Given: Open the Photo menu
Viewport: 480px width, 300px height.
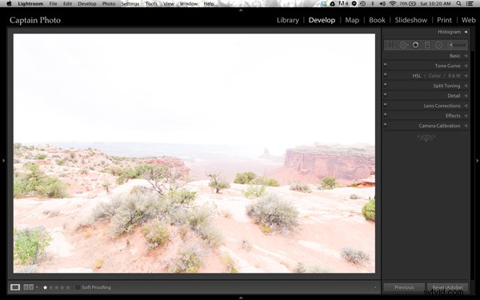Looking at the screenshot, I should tap(109, 4).
